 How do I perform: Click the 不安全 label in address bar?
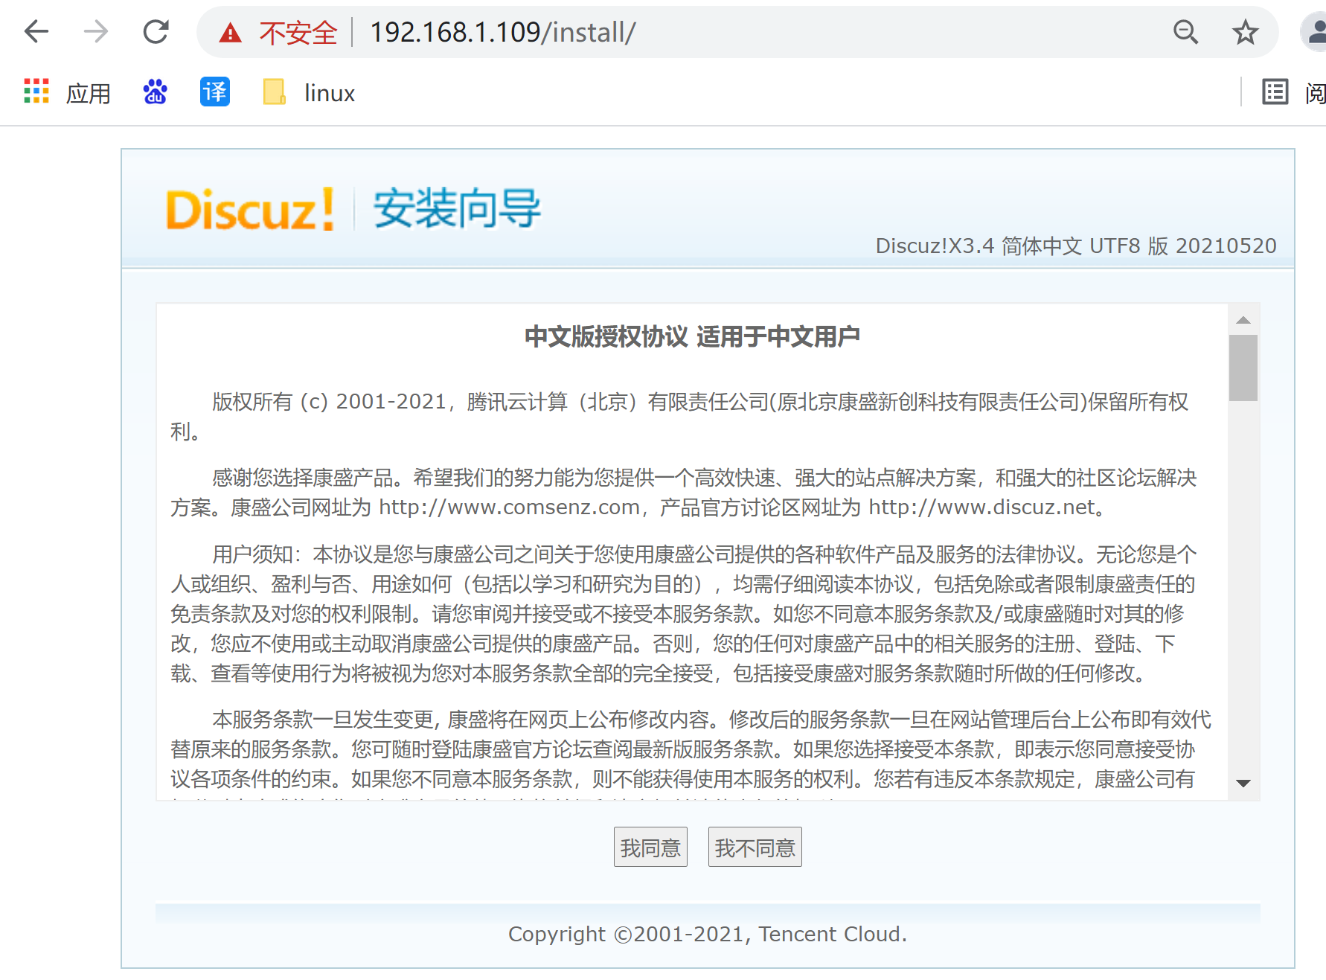tap(298, 33)
